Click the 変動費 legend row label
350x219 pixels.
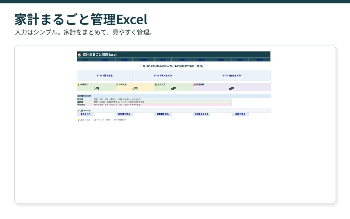80,102
